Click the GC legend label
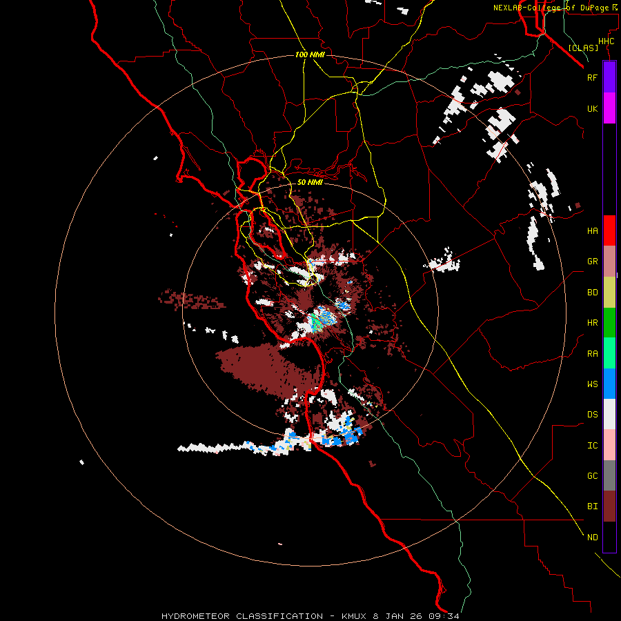 [592, 475]
